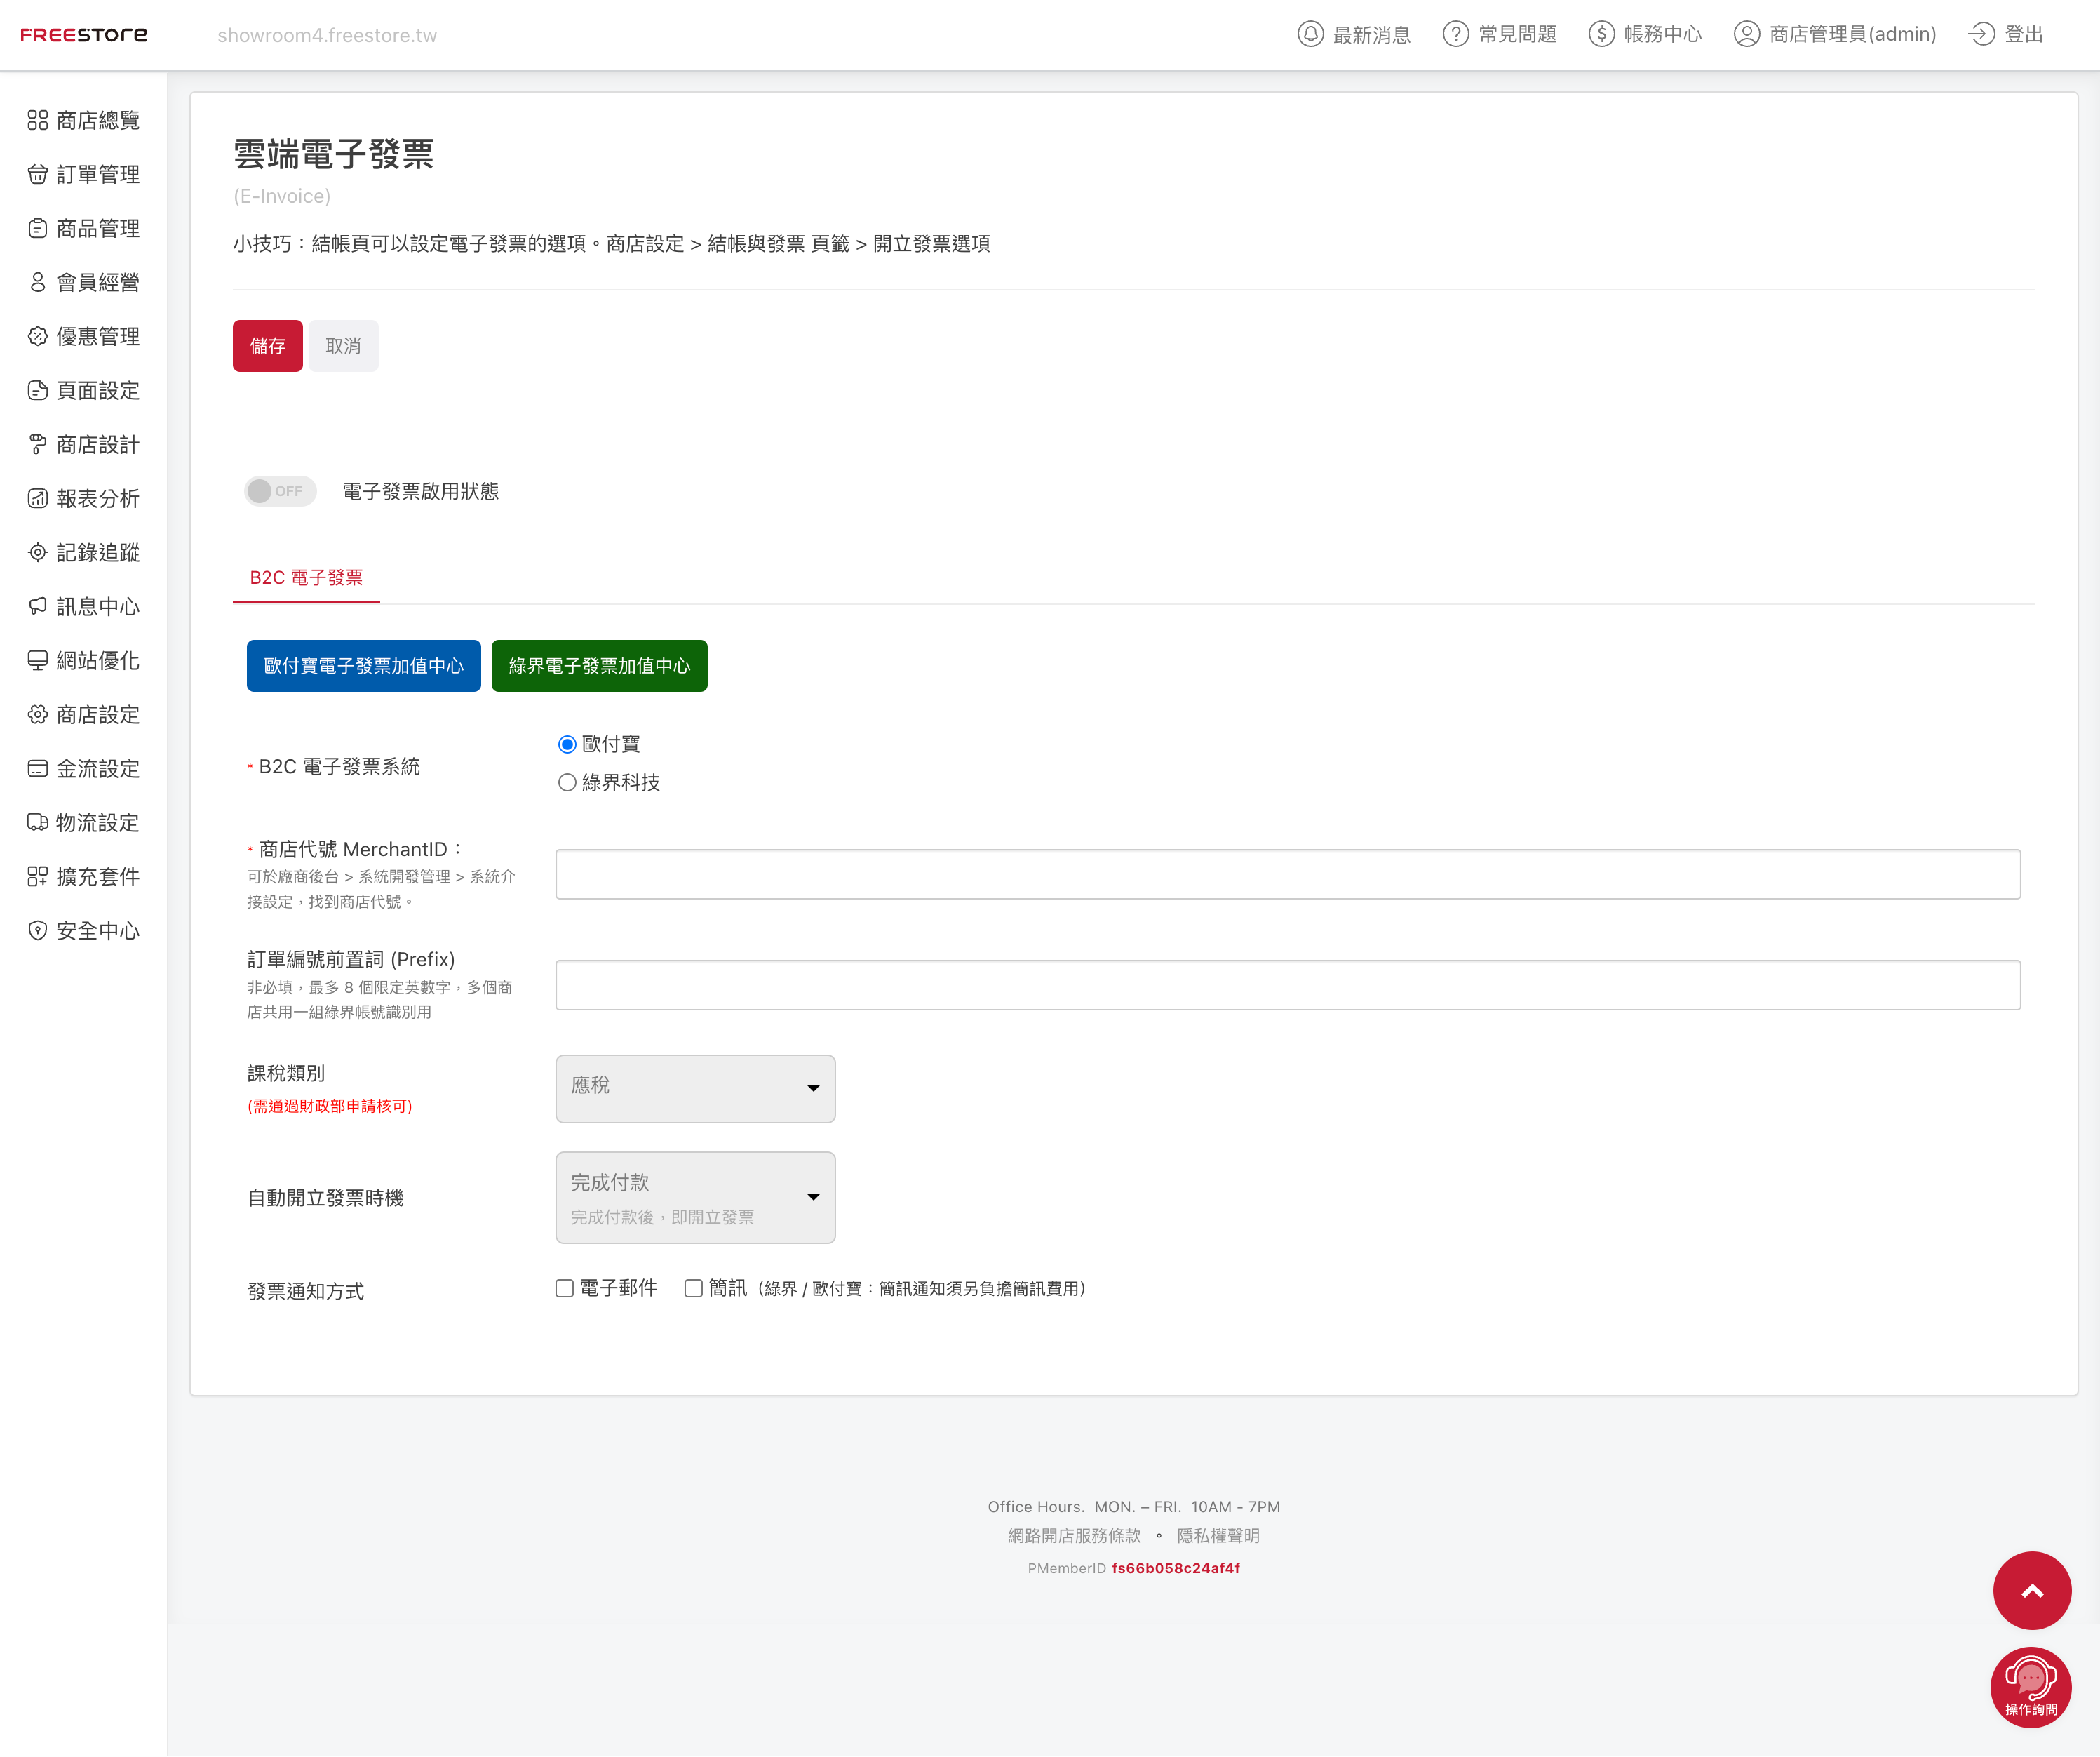Screen dimensions: 2100x1757
Task: Open 商店設定 menu in sidebar
Action: point(84,714)
